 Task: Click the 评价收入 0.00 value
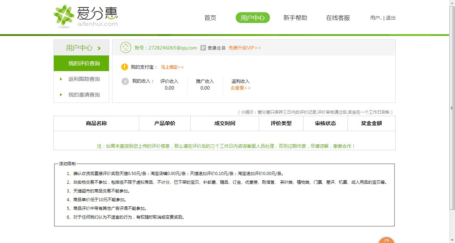tap(169, 88)
